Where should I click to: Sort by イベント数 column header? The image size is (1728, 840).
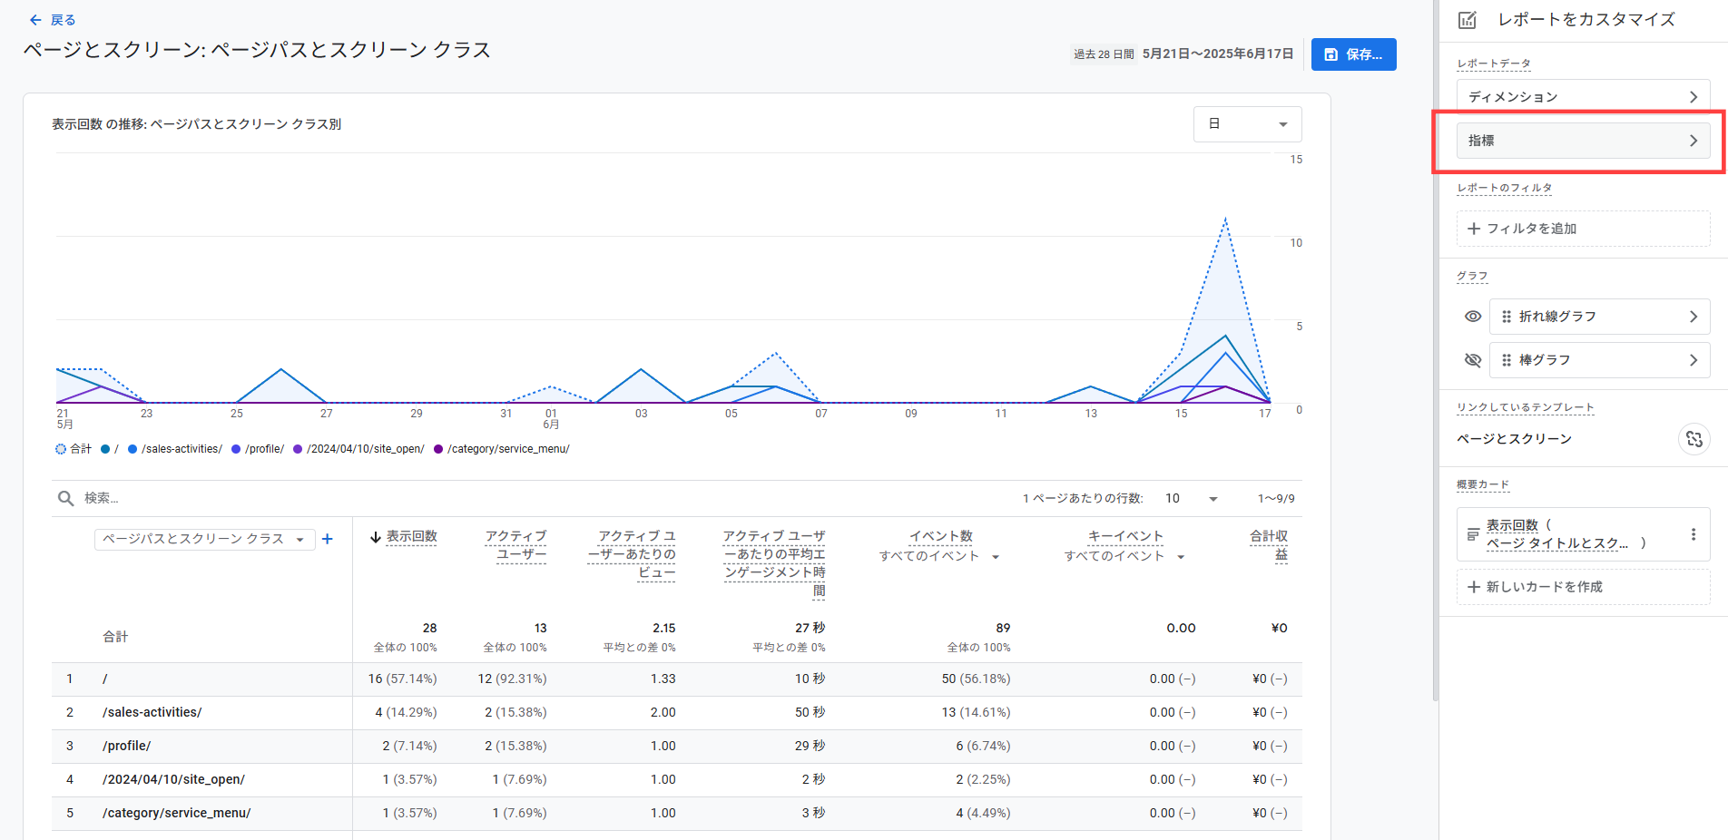click(x=941, y=536)
